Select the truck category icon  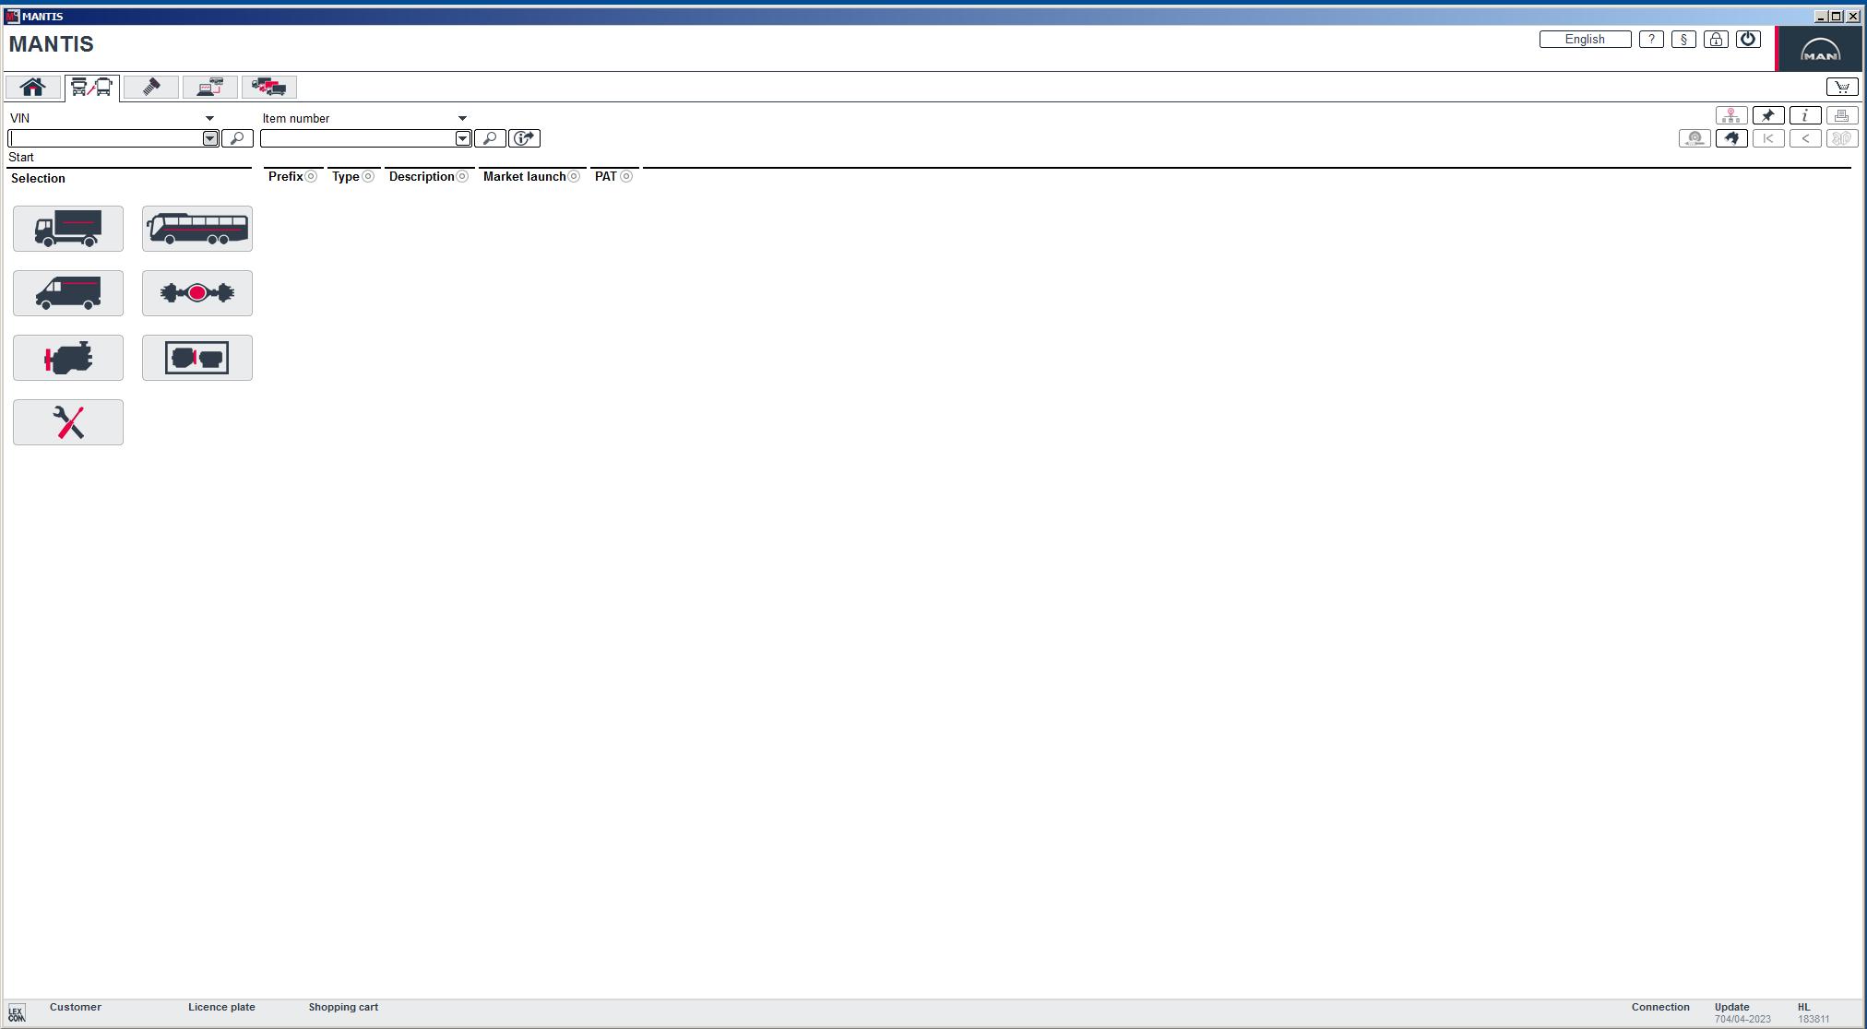(67, 228)
